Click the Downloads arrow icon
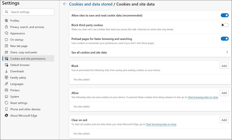232x140 pixels. tap(6, 71)
